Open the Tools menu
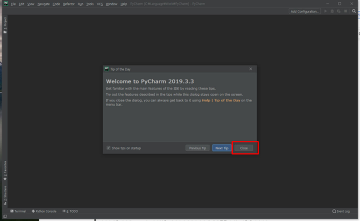360x221 pixels. point(90,4)
